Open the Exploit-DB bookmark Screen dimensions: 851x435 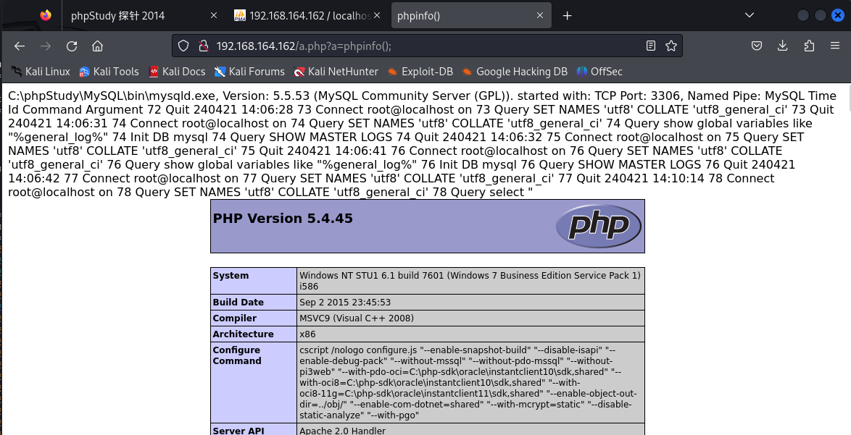(x=420, y=72)
